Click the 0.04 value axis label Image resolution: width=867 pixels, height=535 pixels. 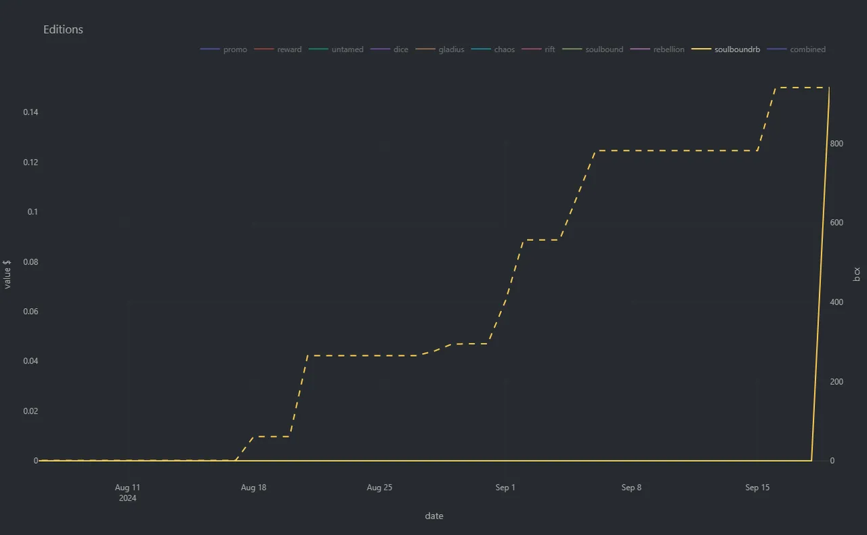tap(30, 361)
